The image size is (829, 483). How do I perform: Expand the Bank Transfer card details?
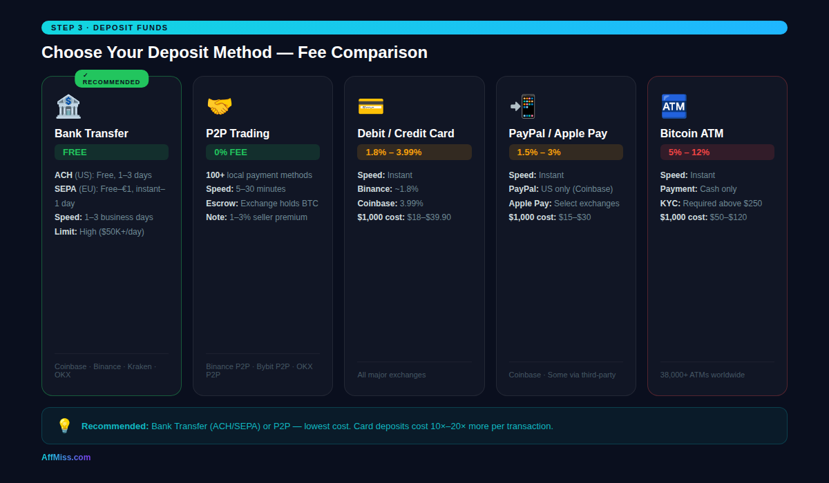[111, 235]
